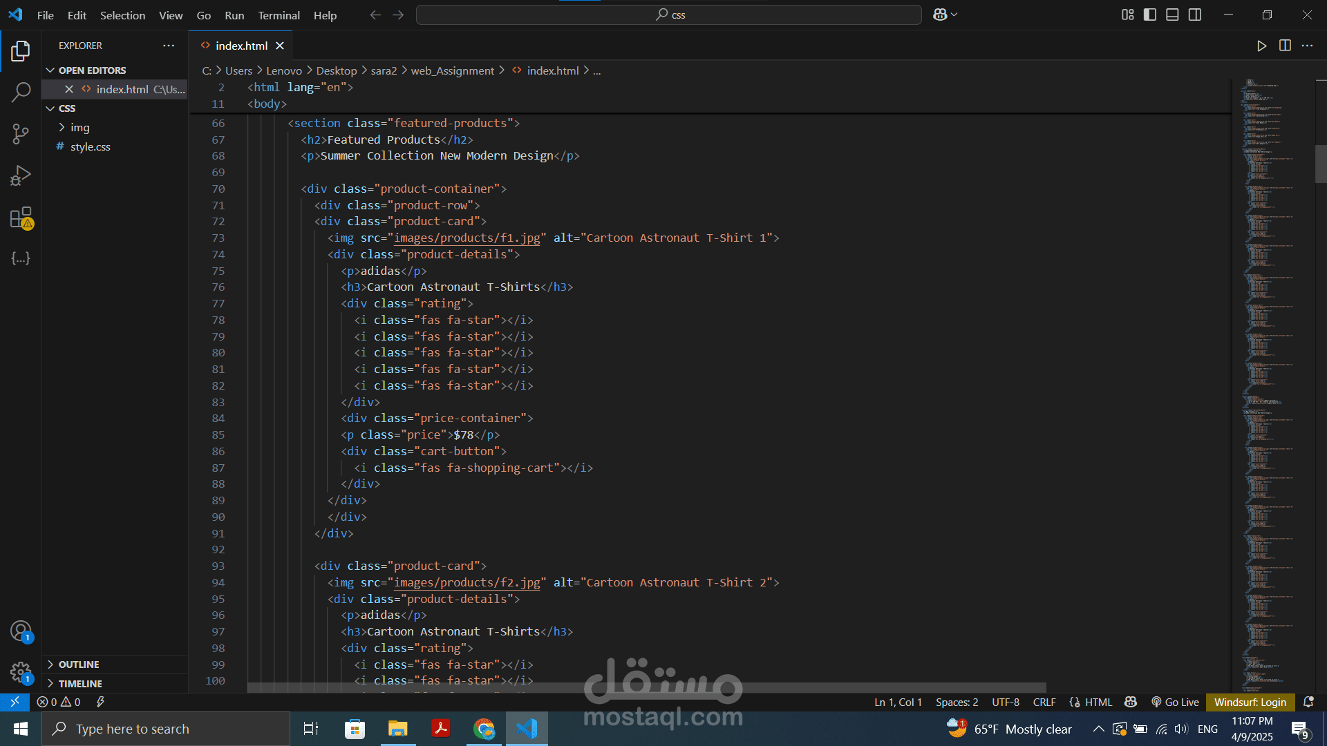
Task: Open the File menu
Action: pyautogui.click(x=46, y=15)
